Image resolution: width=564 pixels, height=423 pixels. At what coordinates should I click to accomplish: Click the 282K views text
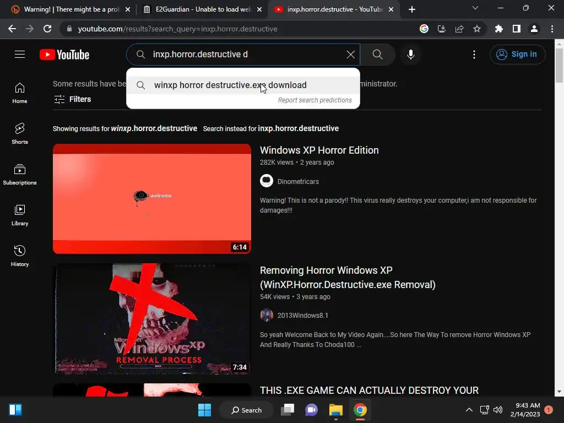pyautogui.click(x=276, y=162)
